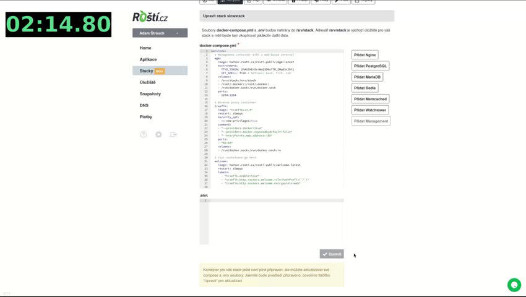
Task: Select Stacky Beta menu item
Action: (x=160, y=71)
